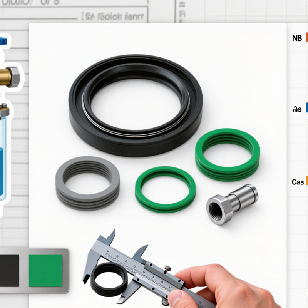Click the yellow marker beside Cas
This screenshot has height=308, width=308.
click(307, 181)
